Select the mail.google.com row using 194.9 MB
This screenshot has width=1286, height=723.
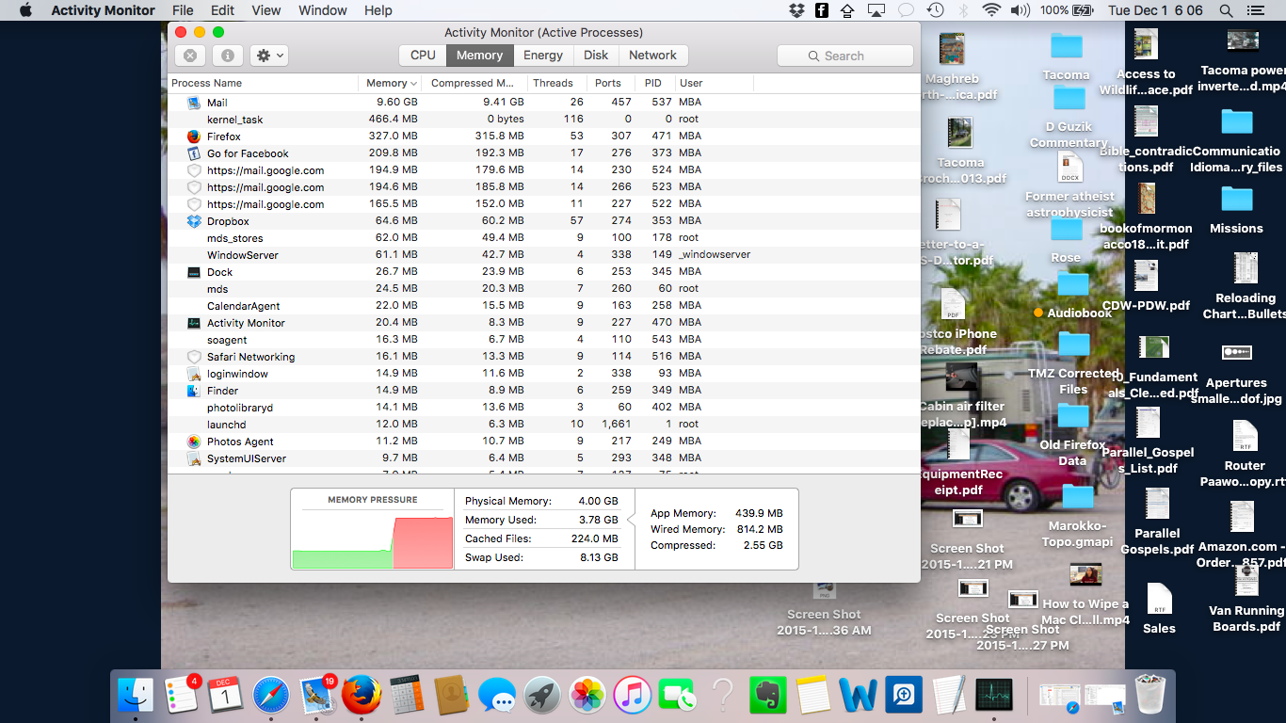[543, 170]
